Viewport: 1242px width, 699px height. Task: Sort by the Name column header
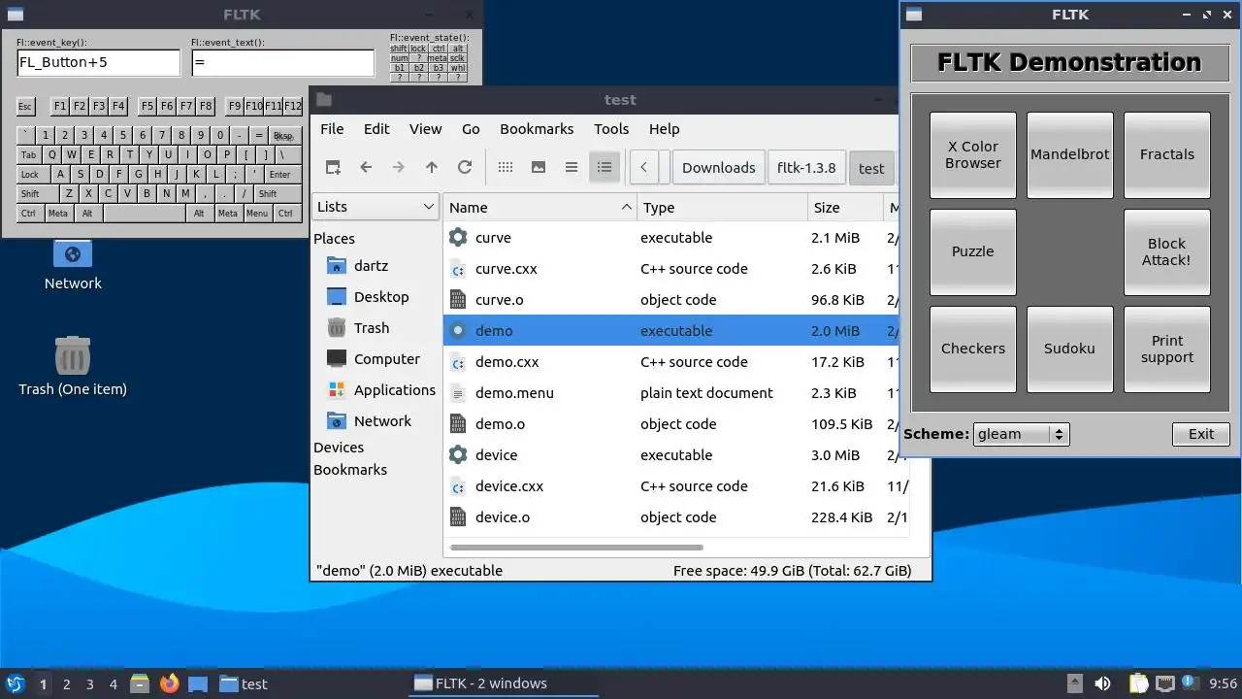point(539,207)
